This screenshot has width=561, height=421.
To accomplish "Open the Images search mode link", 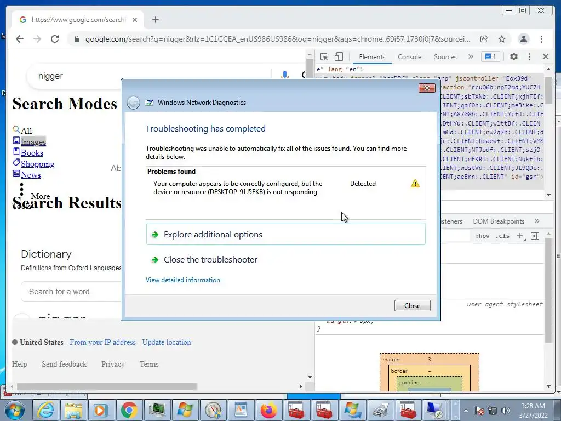I will click(x=33, y=142).
